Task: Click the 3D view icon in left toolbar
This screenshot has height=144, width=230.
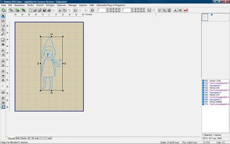Action: click(x=3, y=103)
